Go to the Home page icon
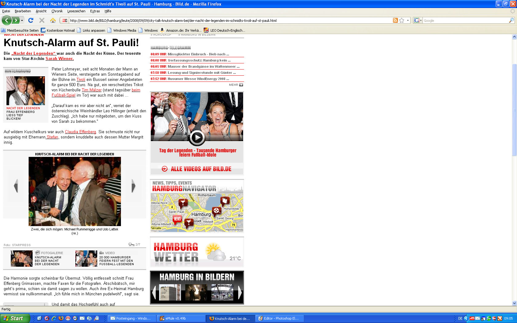The image size is (517, 323). [53, 20]
